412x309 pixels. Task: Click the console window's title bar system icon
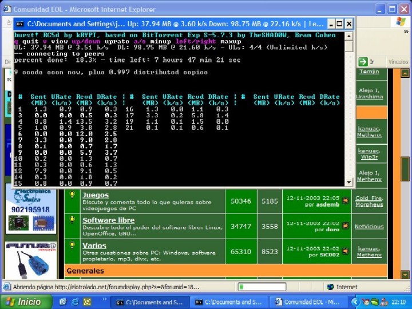click(x=19, y=24)
